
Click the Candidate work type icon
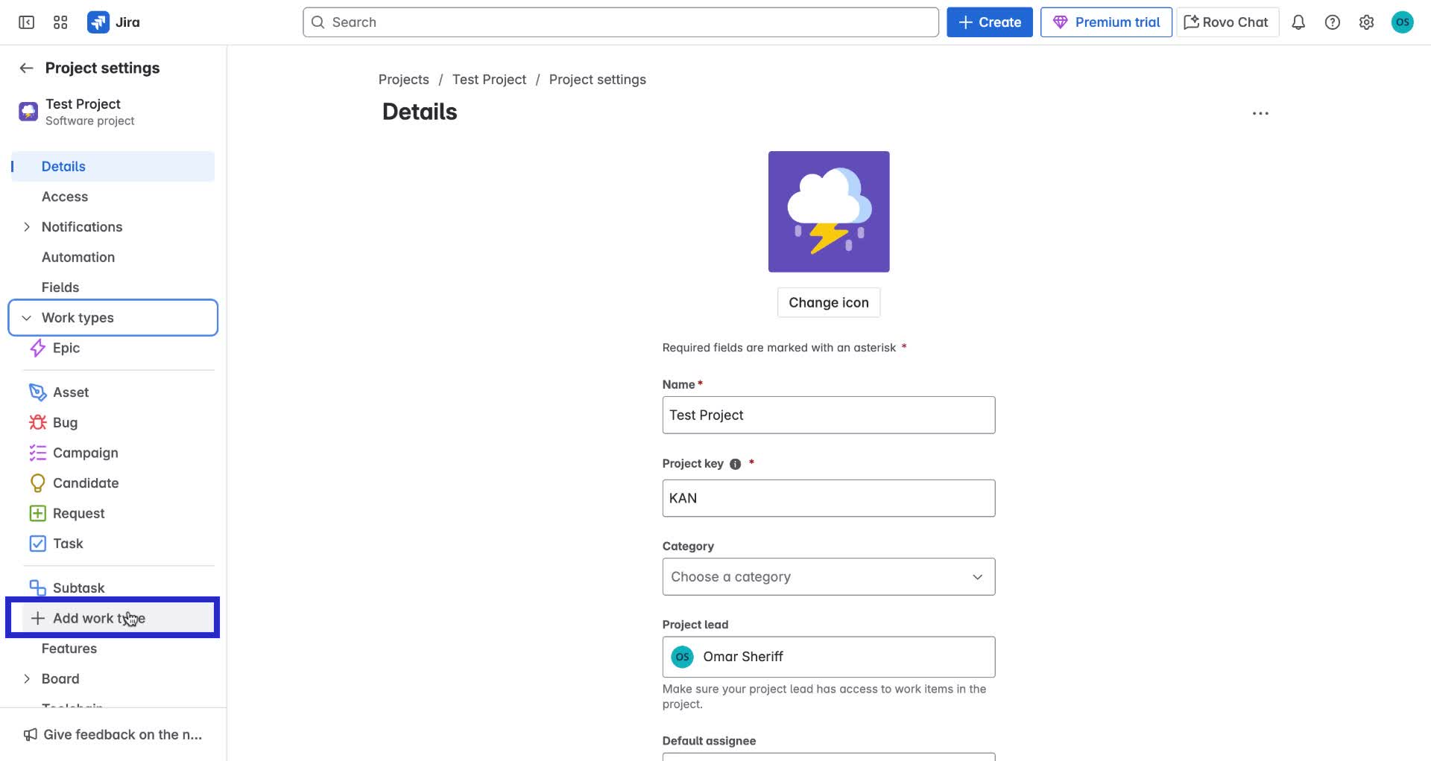click(x=37, y=483)
